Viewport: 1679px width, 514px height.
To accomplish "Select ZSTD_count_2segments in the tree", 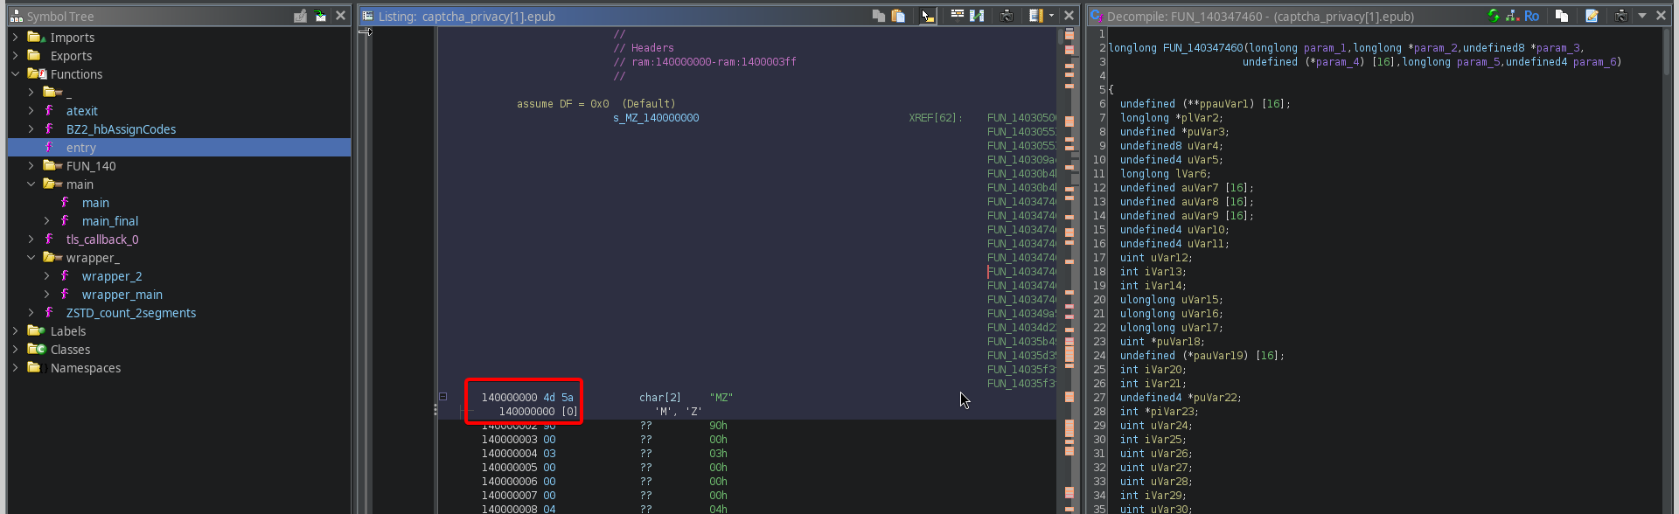I will (x=130, y=313).
